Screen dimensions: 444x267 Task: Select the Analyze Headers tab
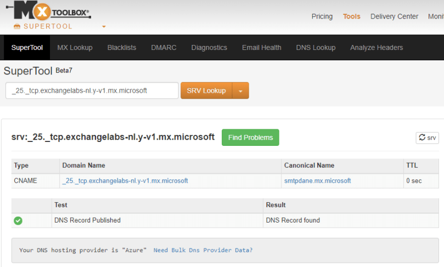[x=376, y=48]
